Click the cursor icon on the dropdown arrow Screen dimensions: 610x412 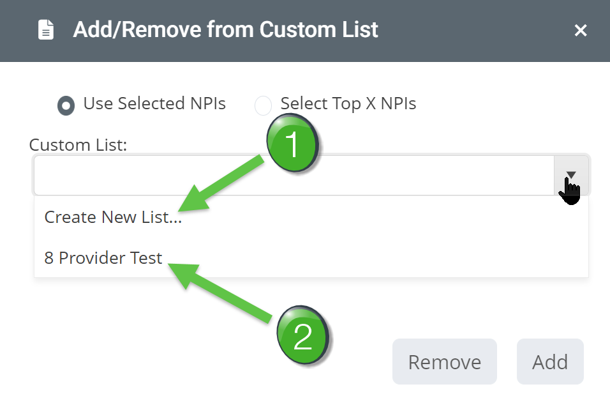click(x=570, y=190)
